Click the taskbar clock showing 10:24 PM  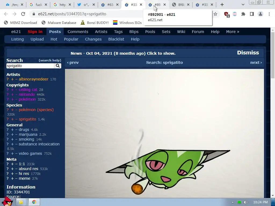click(x=260, y=202)
